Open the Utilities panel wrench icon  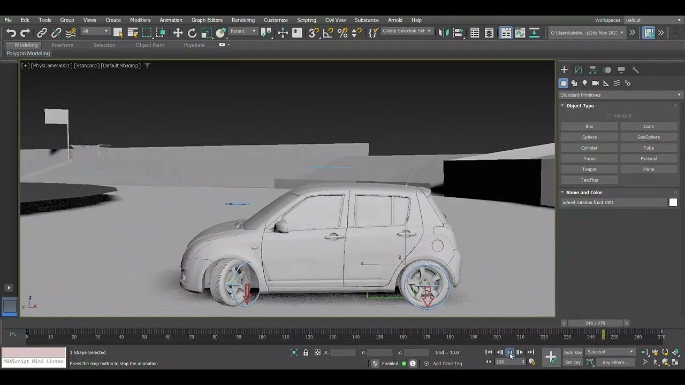636,70
